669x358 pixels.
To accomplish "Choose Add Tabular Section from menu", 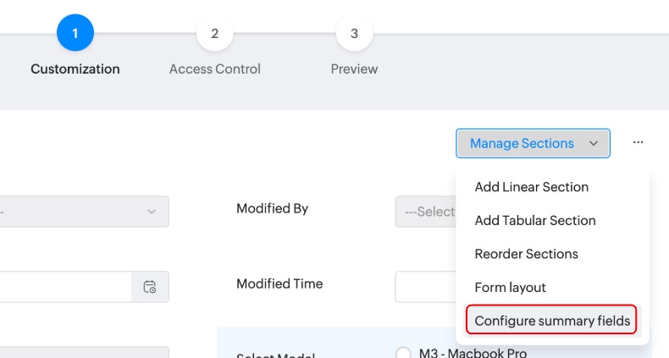I will [x=535, y=220].
